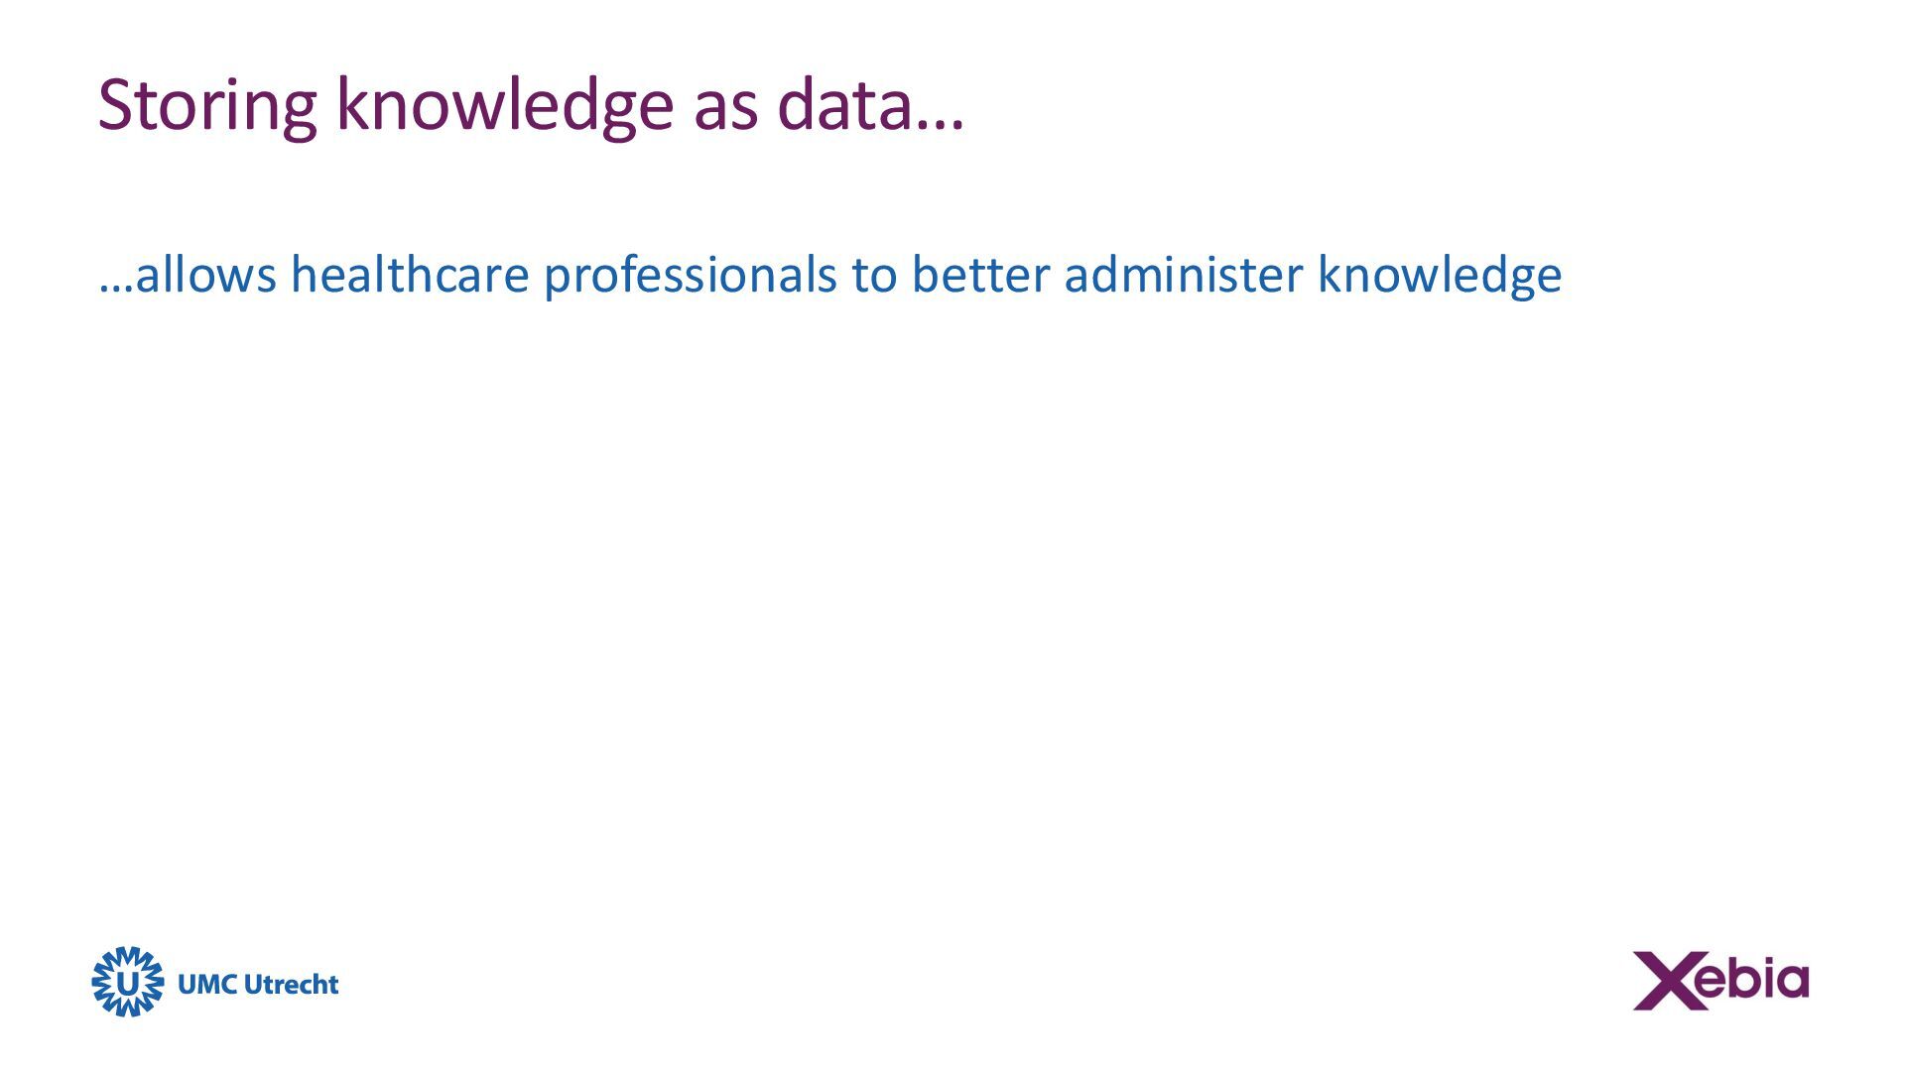The width and height of the screenshot is (1905, 1071).
Task: Select the purple Xebia logo
Action: [x=1720, y=981]
